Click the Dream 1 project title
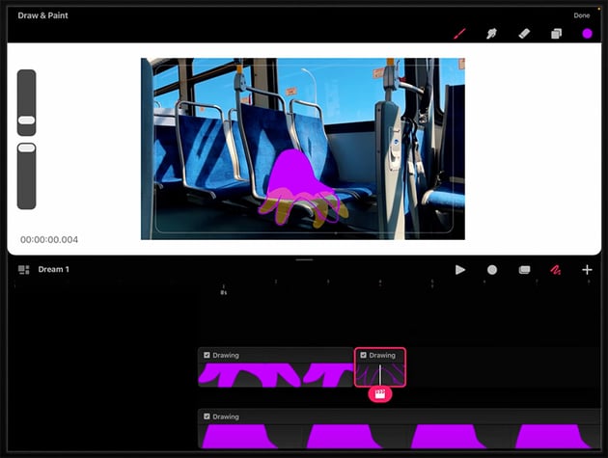The width and height of the screenshot is (608, 458). tap(53, 269)
